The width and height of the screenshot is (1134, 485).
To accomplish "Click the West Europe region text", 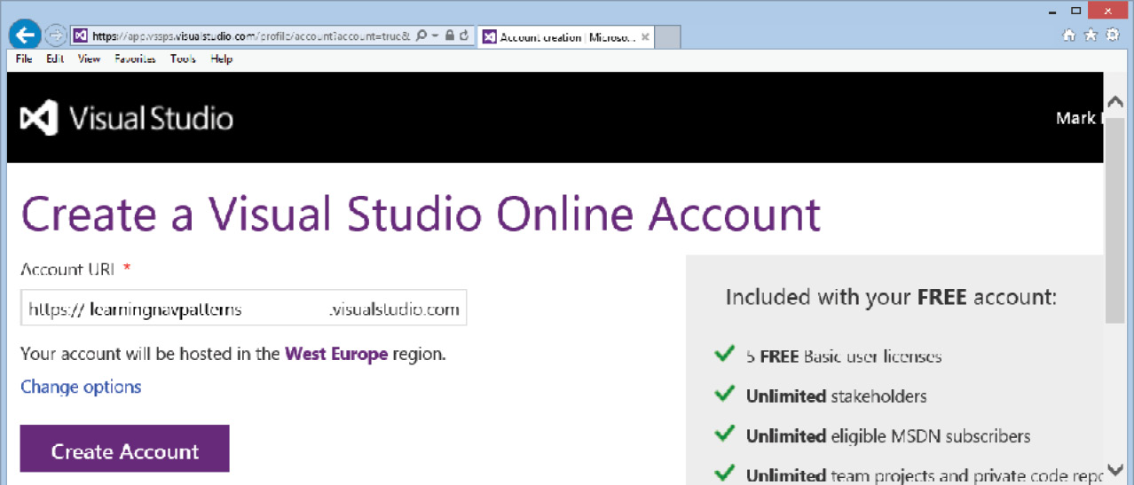I will 336,354.
